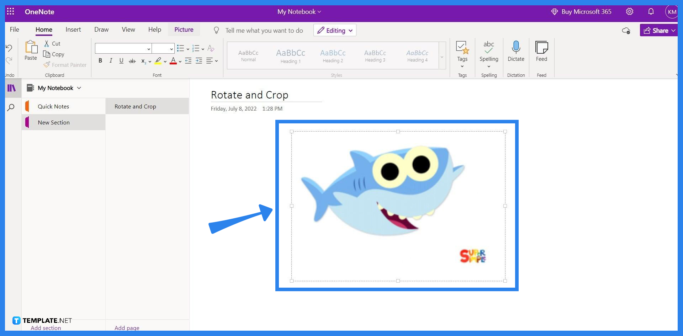The width and height of the screenshot is (683, 336).
Task: Expand the font size dropdown
Action: (x=172, y=48)
